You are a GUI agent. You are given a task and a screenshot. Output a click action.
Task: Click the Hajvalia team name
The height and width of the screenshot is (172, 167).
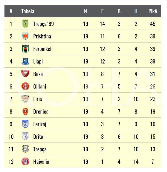click(x=41, y=162)
